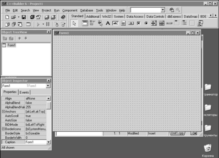The height and width of the screenshot is (158, 219).
Task: Expand the BorderIcons property node
Action: click(3, 129)
